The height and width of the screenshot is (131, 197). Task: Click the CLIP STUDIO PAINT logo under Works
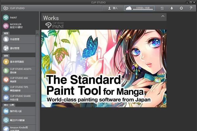tap(55, 25)
